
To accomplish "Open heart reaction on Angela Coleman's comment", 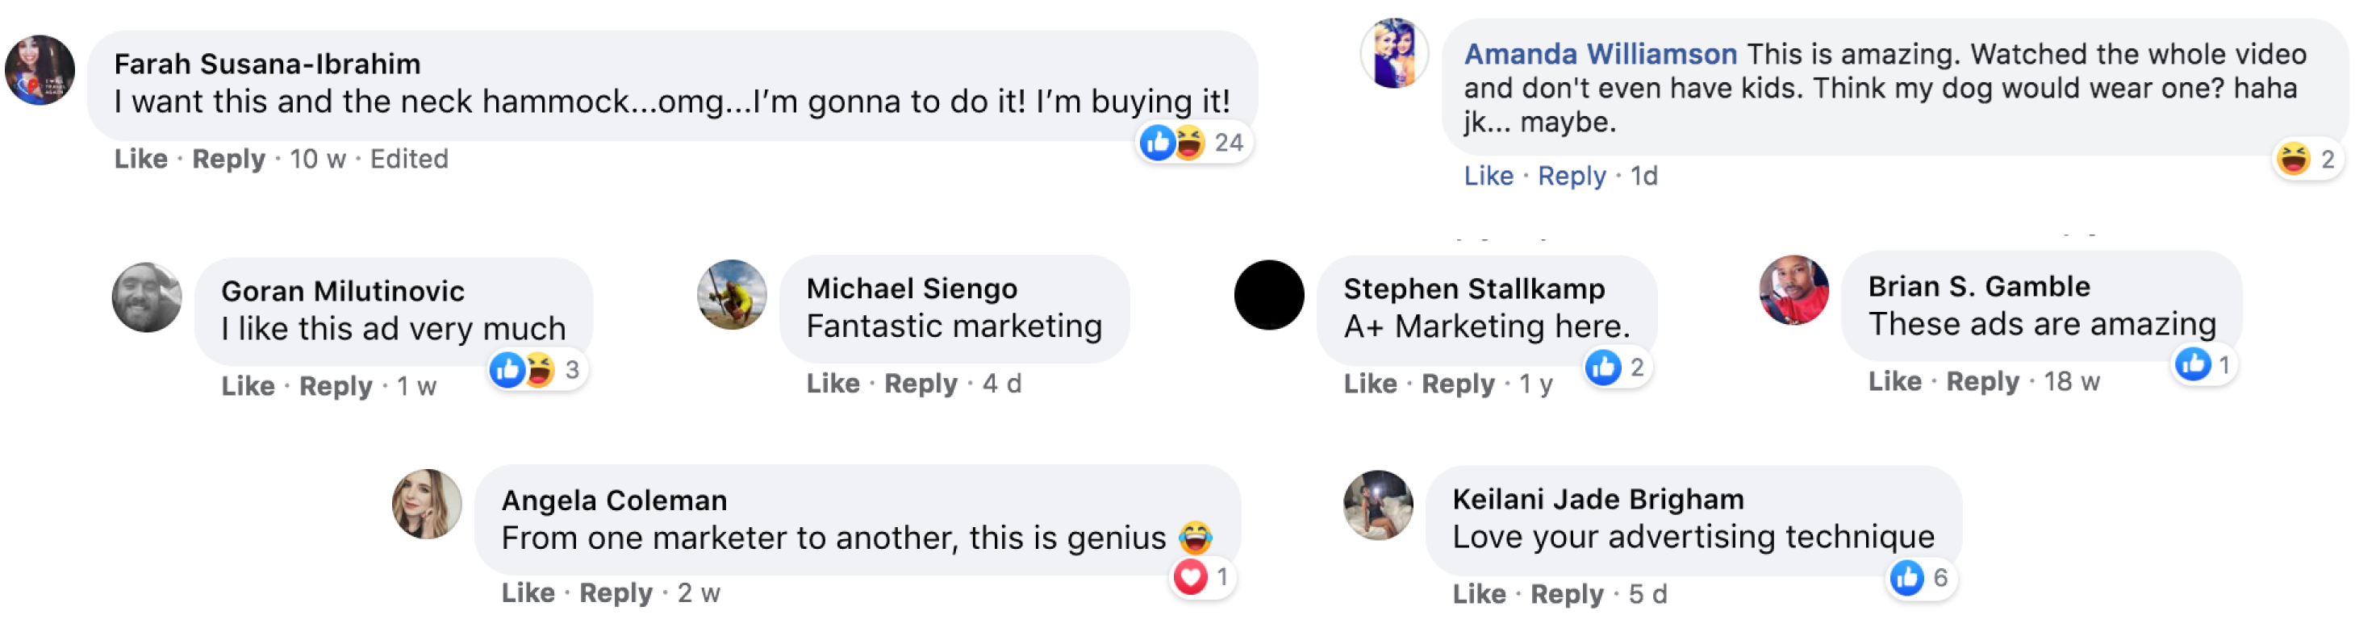I will click(1190, 577).
